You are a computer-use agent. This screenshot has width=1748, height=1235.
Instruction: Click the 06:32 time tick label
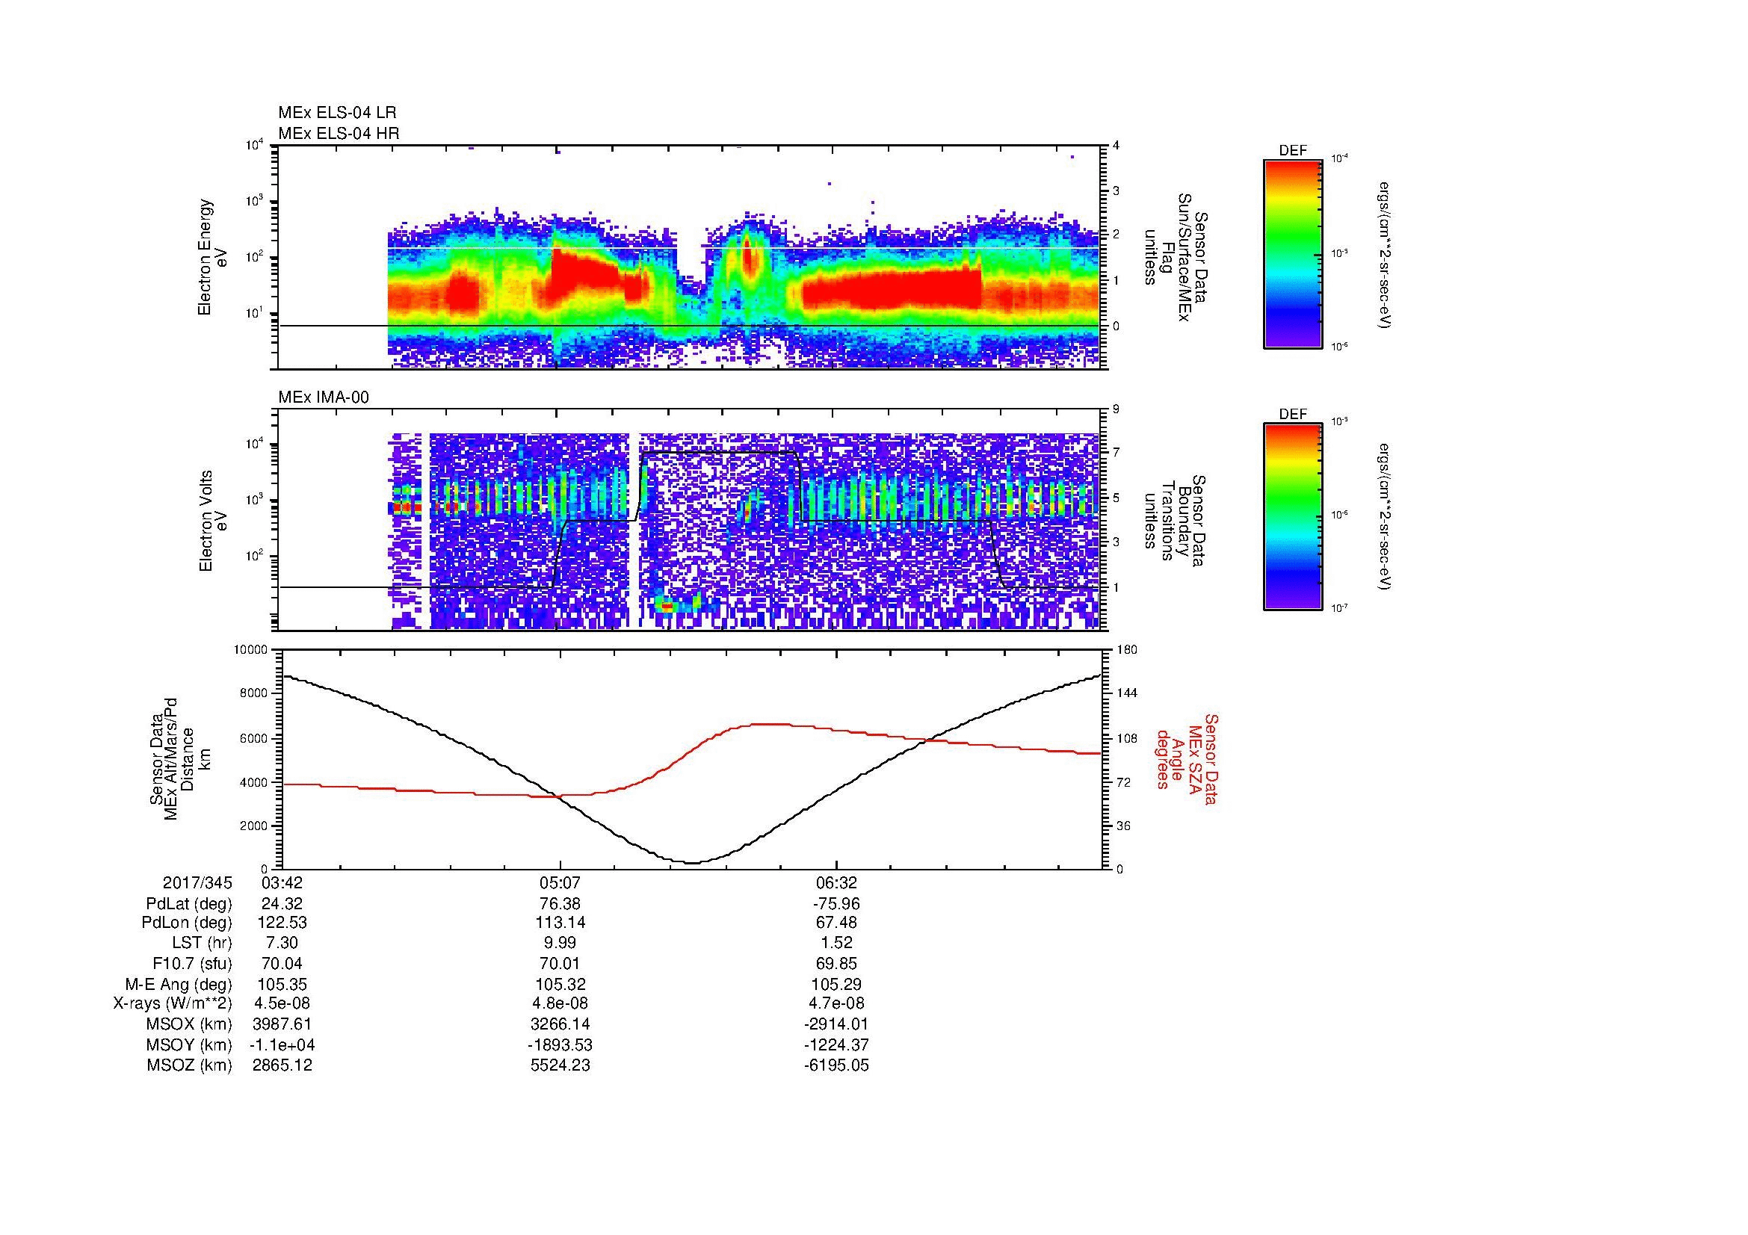[836, 883]
